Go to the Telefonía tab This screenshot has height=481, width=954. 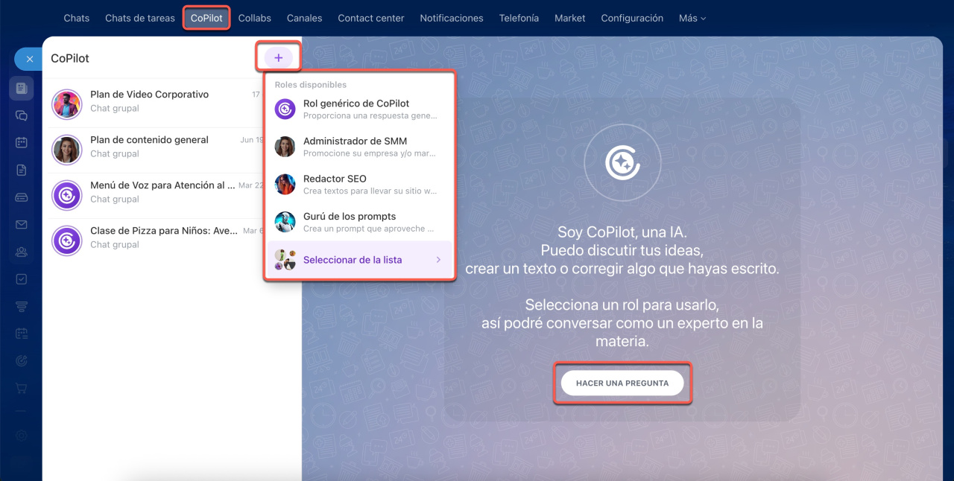coord(519,18)
